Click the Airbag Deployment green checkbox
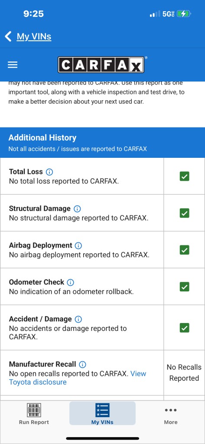Image resolution: width=205 pixels, height=444 pixels. coord(184,250)
